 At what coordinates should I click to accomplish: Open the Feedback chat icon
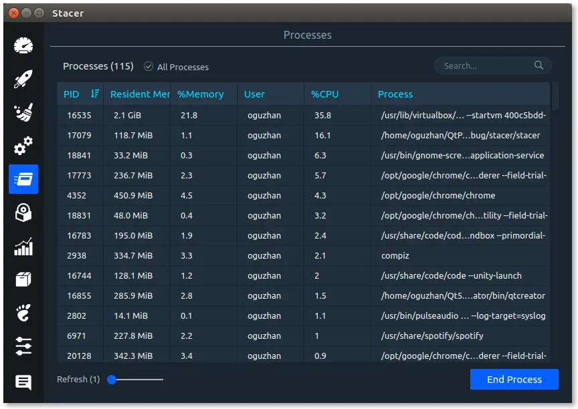(x=23, y=382)
